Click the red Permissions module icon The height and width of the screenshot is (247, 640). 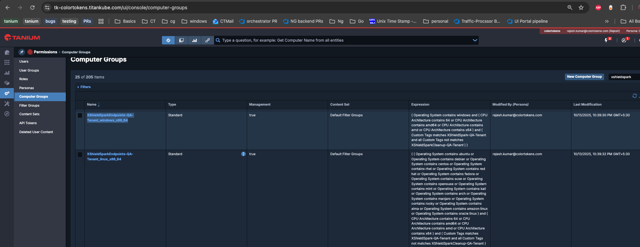(x=30, y=52)
